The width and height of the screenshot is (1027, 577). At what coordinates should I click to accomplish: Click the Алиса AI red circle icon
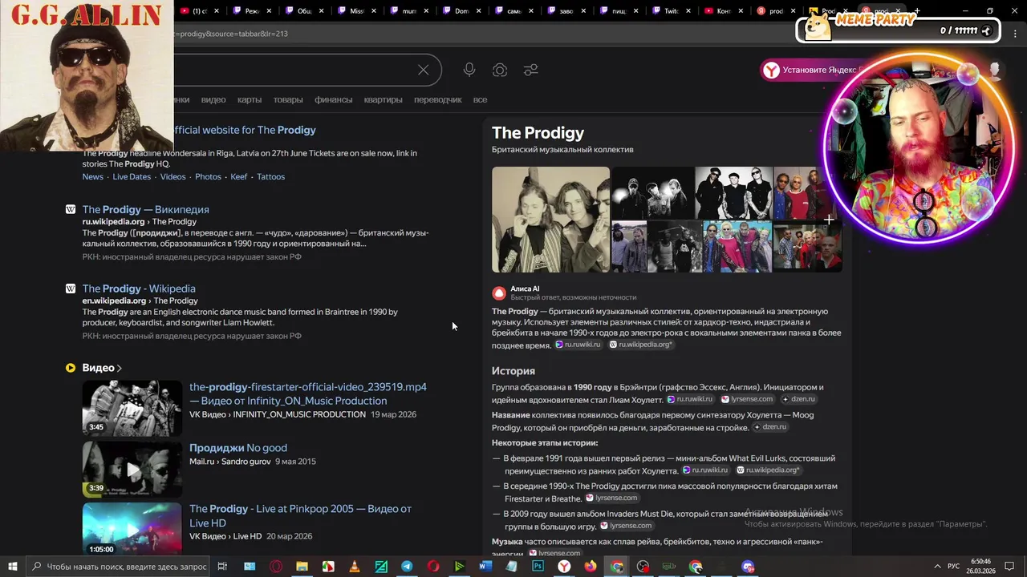click(499, 293)
